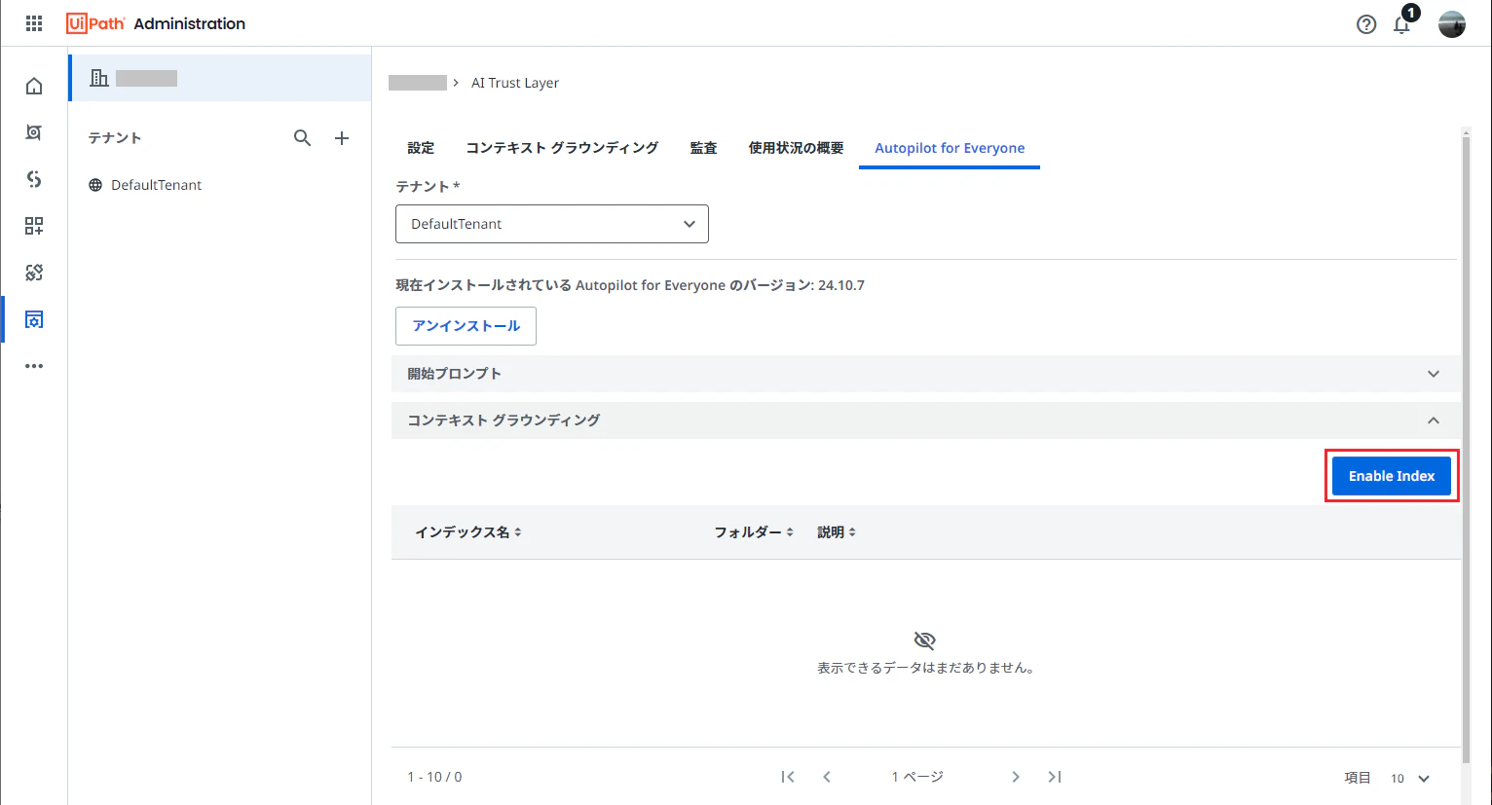This screenshot has height=805, width=1492.
Task: Click the AI Trust Layer breadcrumb
Action: pyautogui.click(x=515, y=83)
